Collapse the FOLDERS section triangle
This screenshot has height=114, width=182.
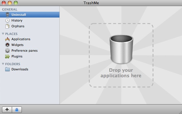click(3, 64)
